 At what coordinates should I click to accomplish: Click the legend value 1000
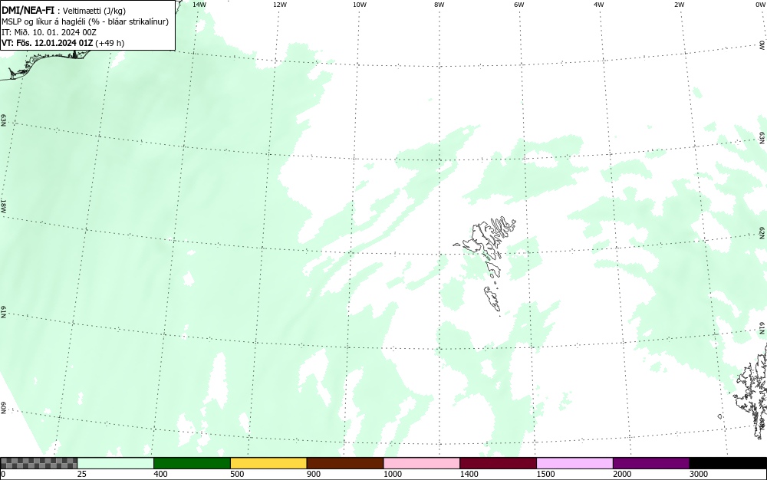click(x=392, y=474)
